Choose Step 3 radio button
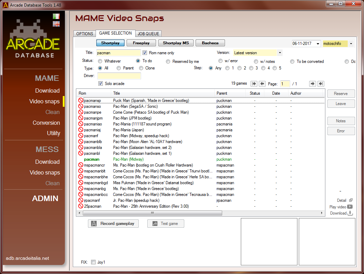364x274 pixels. [251, 68]
